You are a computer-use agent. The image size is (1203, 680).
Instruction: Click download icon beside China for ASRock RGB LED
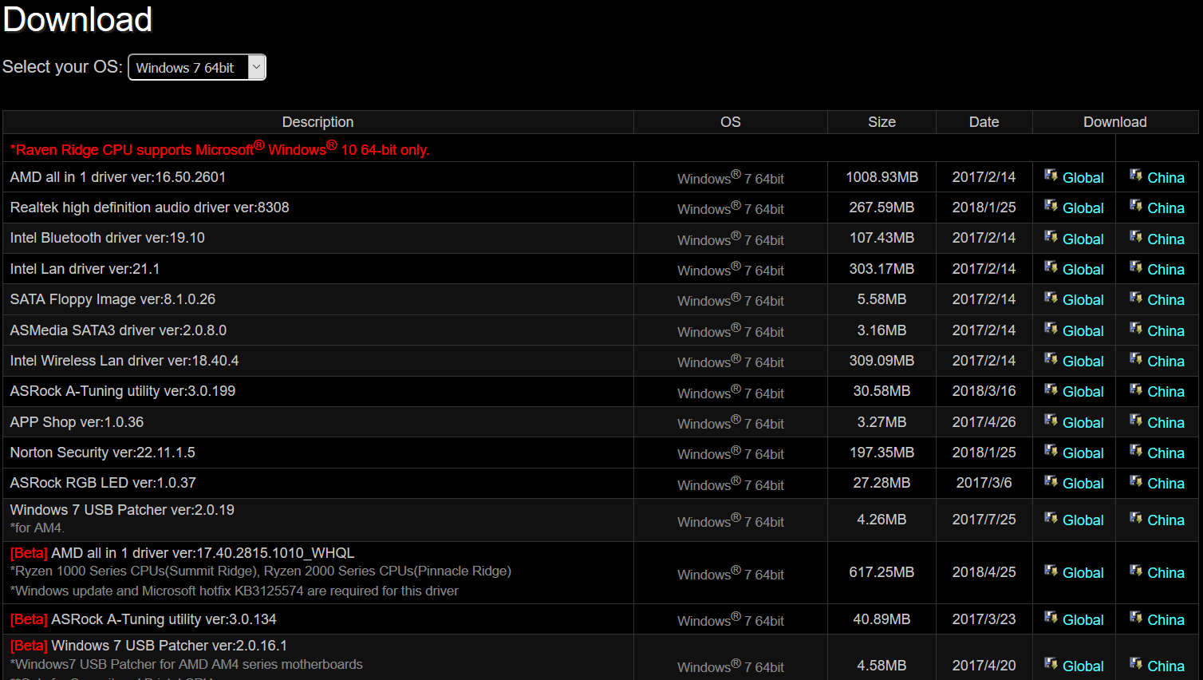click(1136, 481)
